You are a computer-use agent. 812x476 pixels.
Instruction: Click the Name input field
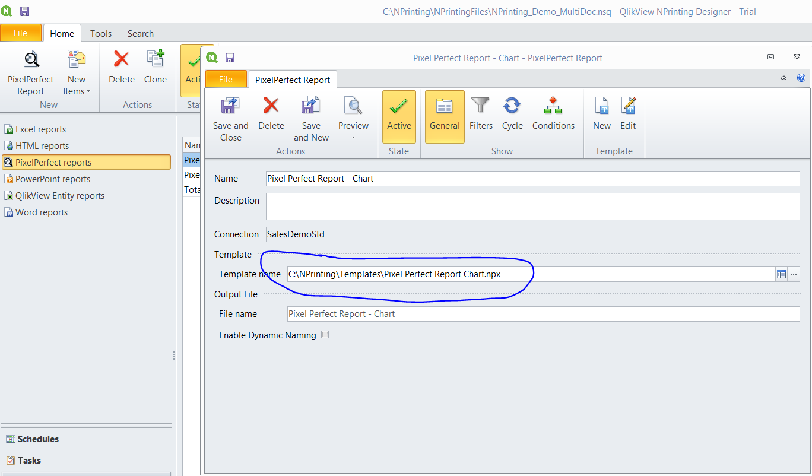click(532, 178)
